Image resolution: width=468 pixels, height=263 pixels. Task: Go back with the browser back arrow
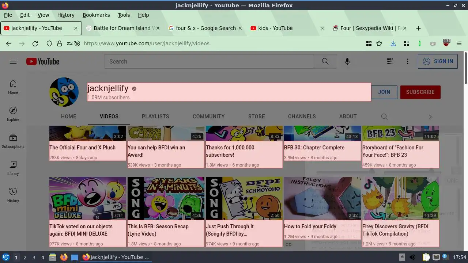point(9,43)
